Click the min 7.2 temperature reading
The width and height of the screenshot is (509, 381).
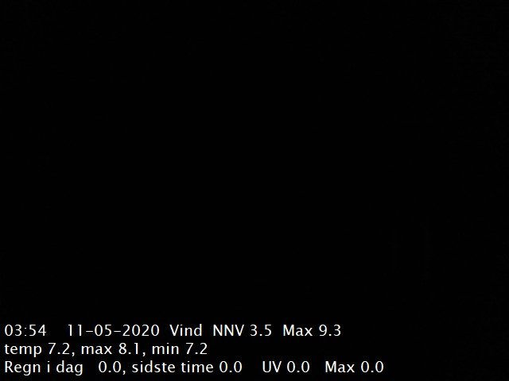point(180,349)
